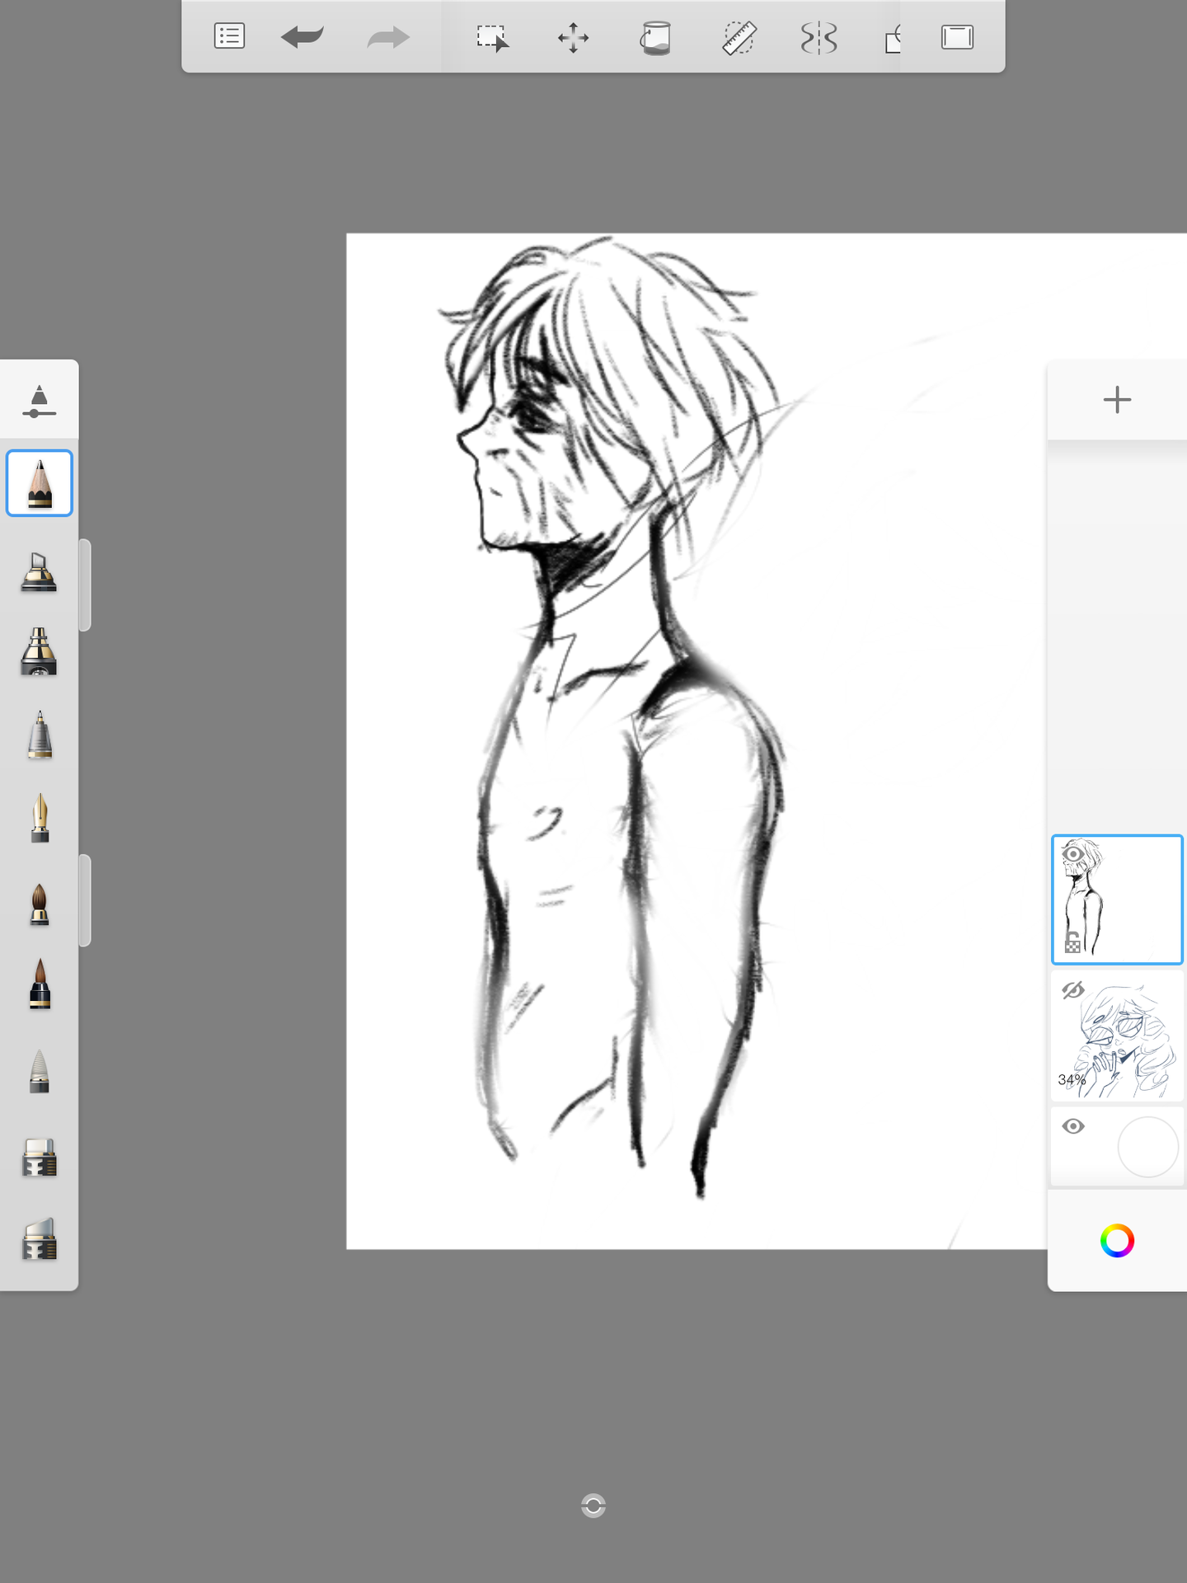Hide the figure sketch layer
1187x1583 pixels.
coord(1072,853)
